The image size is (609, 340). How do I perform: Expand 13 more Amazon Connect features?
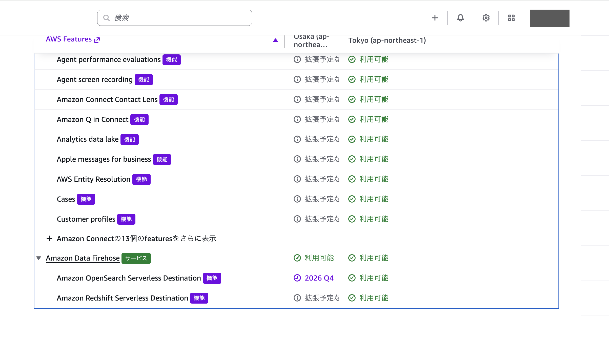point(131,239)
